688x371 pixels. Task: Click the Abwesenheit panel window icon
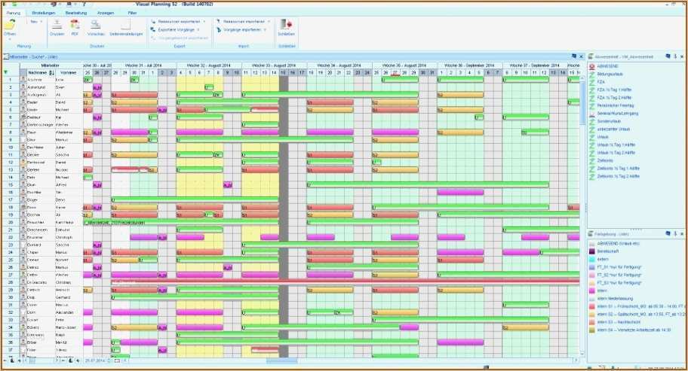coord(668,56)
